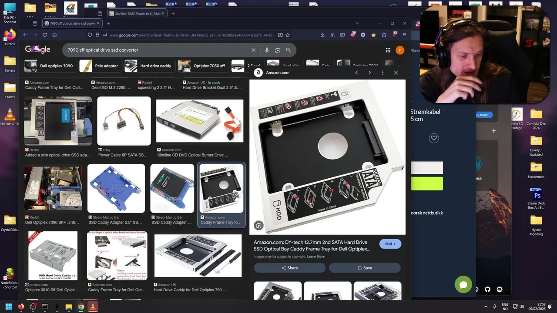Go to the Firefox home page
The width and height of the screenshot is (557, 313).
[x=54, y=35]
